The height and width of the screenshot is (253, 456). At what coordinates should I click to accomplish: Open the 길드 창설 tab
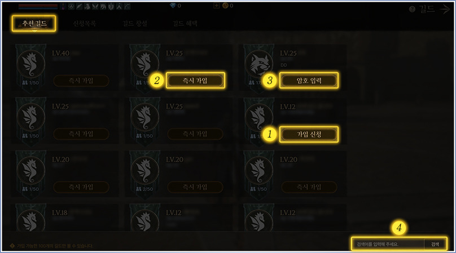click(135, 24)
